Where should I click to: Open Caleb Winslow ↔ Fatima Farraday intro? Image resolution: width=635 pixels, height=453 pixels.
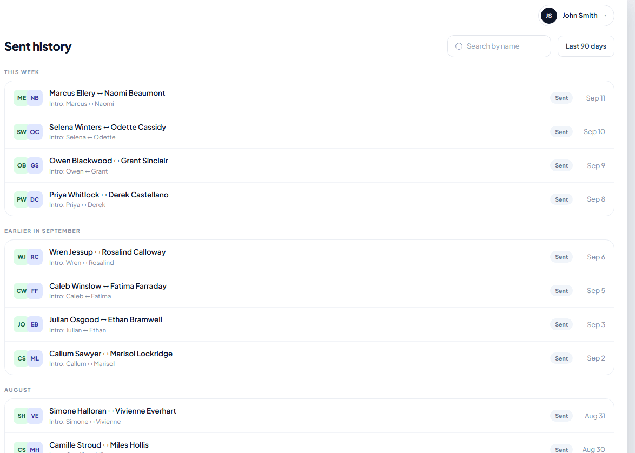pyautogui.click(x=309, y=291)
